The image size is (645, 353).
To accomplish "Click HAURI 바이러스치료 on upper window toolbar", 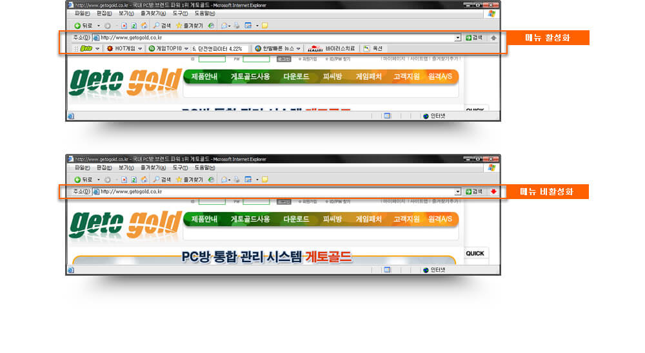I will (x=331, y=48).
